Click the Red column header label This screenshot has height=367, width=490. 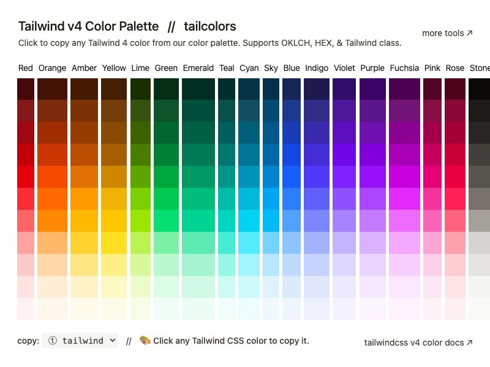tap(25, 68)
